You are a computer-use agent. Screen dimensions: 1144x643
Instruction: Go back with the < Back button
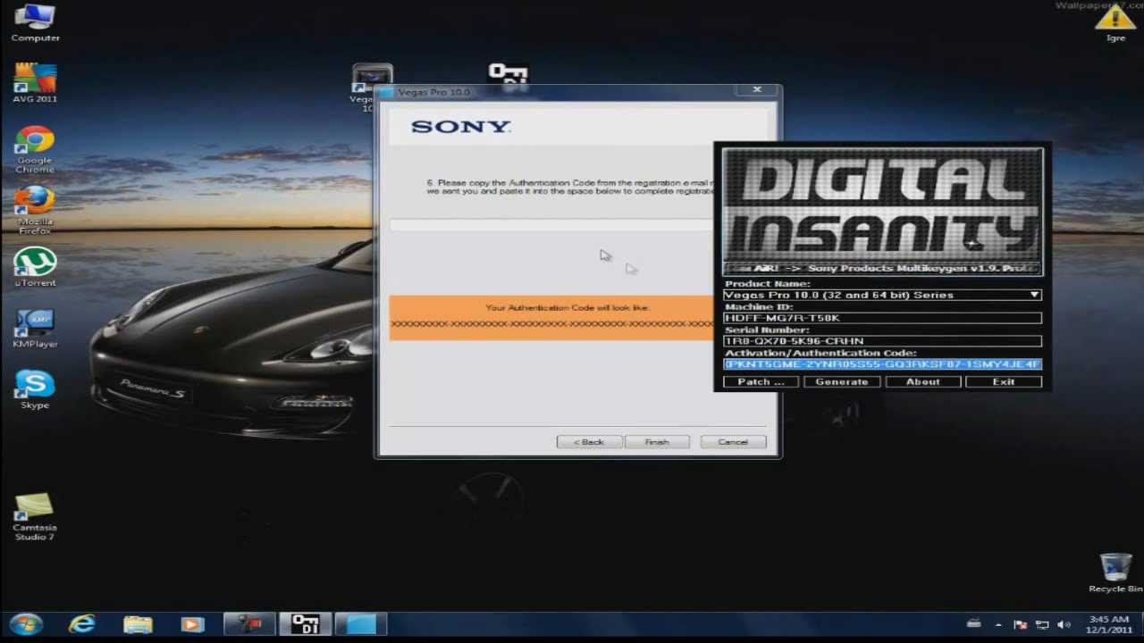(x=588, y=442)
